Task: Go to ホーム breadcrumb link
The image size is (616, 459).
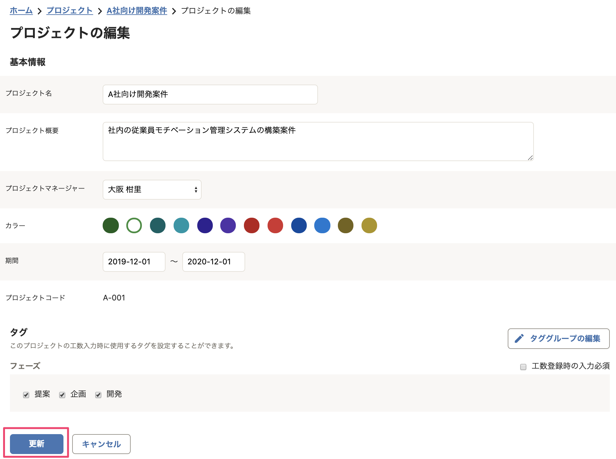Action: coord(21,11)
